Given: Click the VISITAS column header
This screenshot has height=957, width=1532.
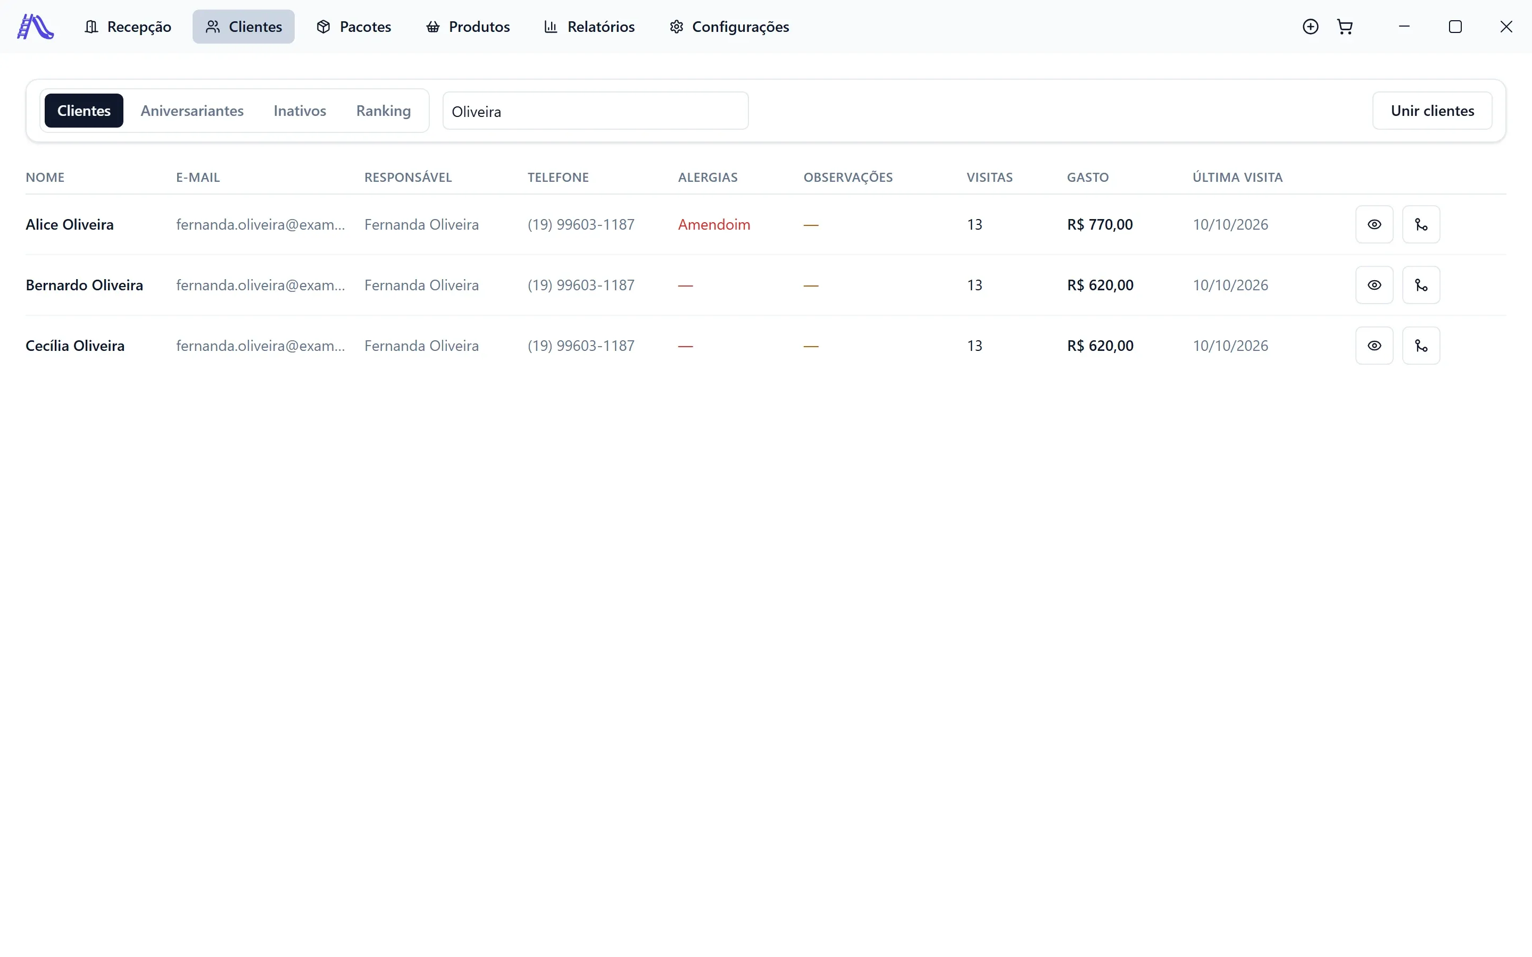Looking at the screenshot, I should click(989, 177).
